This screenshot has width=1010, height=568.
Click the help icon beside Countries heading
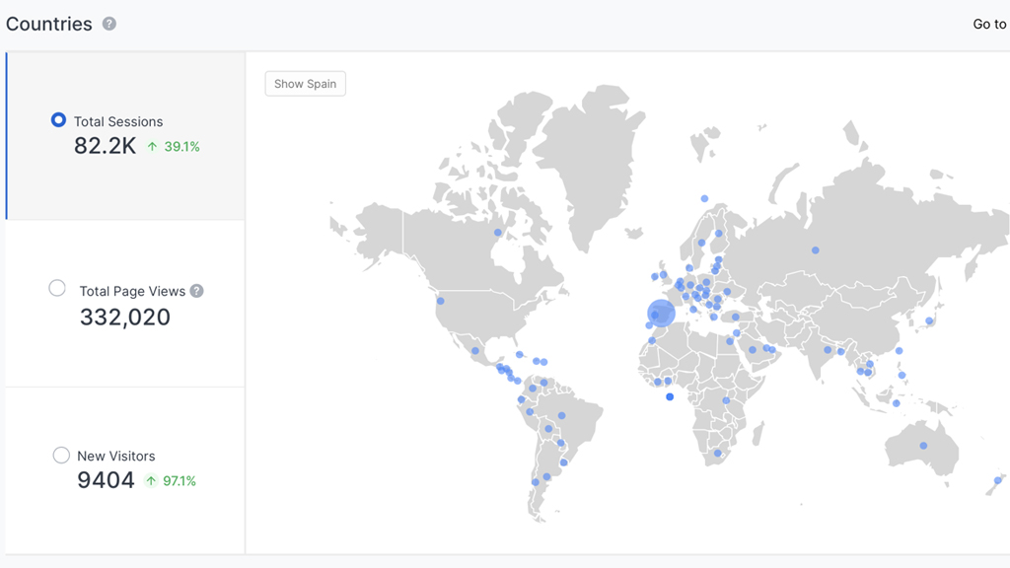109,24
